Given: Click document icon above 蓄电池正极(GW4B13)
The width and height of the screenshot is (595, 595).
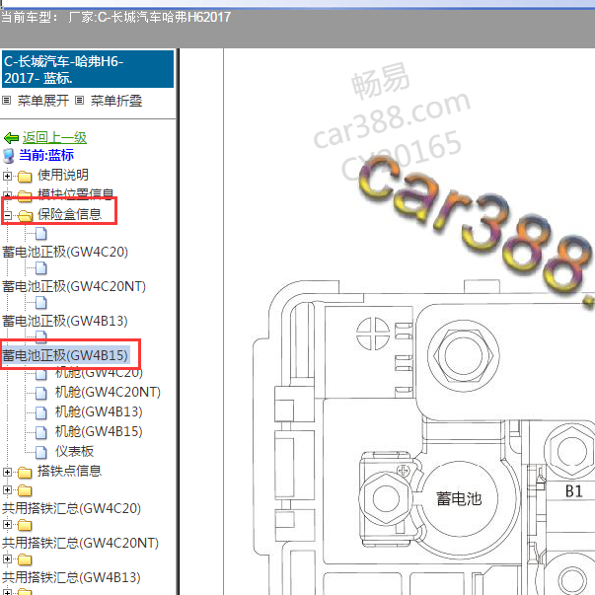Looking at the screenshot, I should click(x=41, y=303).
